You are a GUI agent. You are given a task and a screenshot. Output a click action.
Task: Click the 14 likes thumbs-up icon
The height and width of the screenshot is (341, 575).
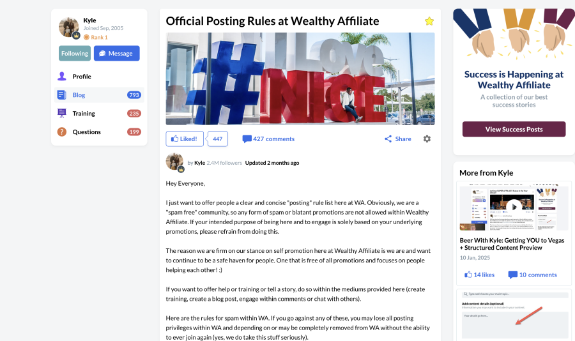click(468, 275)
